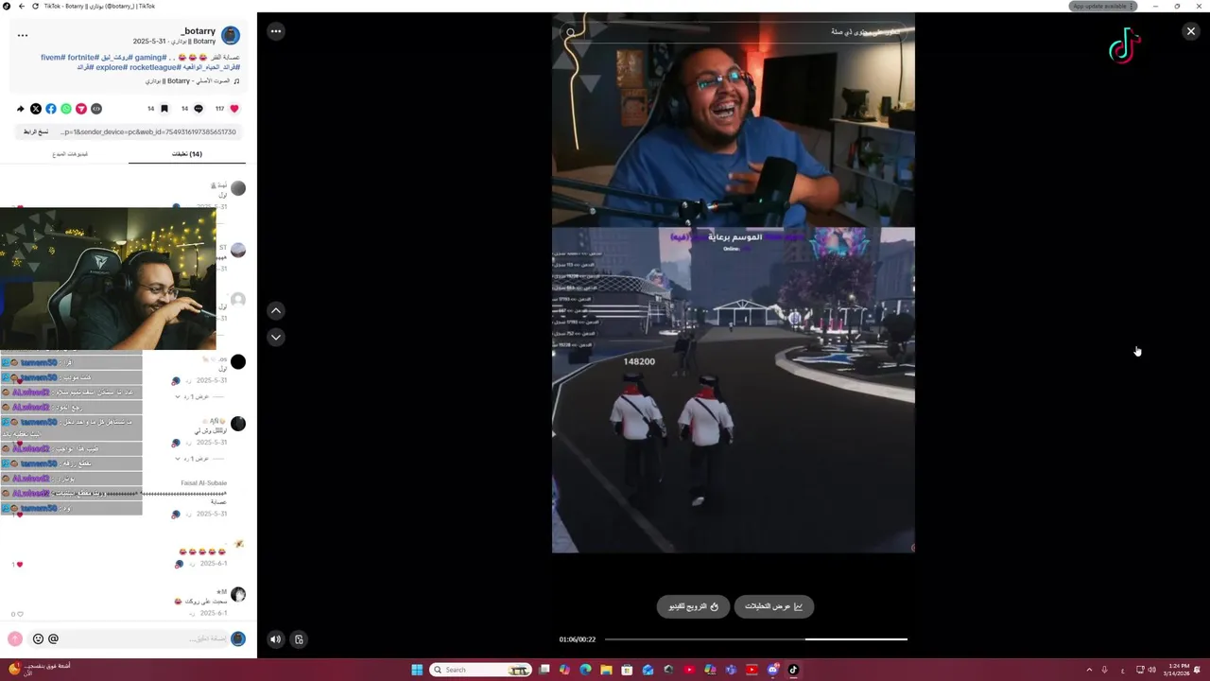1210x681 pixels.
Task: Open the promote video button
Action: pyautogui.click(x=694, y=606)
